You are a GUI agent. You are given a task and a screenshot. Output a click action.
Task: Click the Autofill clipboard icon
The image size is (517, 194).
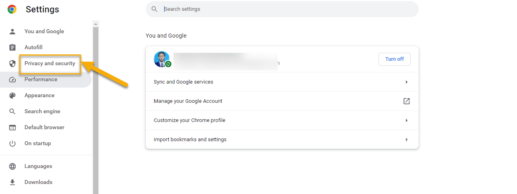click(x=12, y=47)
